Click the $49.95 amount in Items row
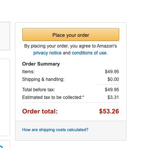The image size is (145, 148). click(x=112, y=72)
